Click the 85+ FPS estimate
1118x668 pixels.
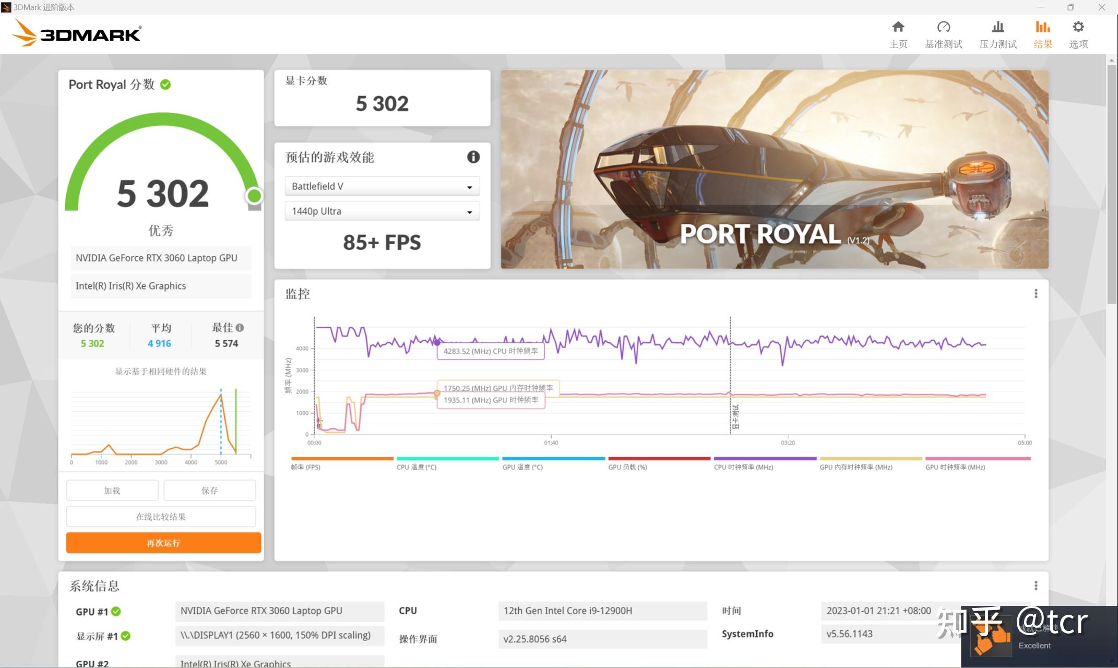tap(382, 243)
